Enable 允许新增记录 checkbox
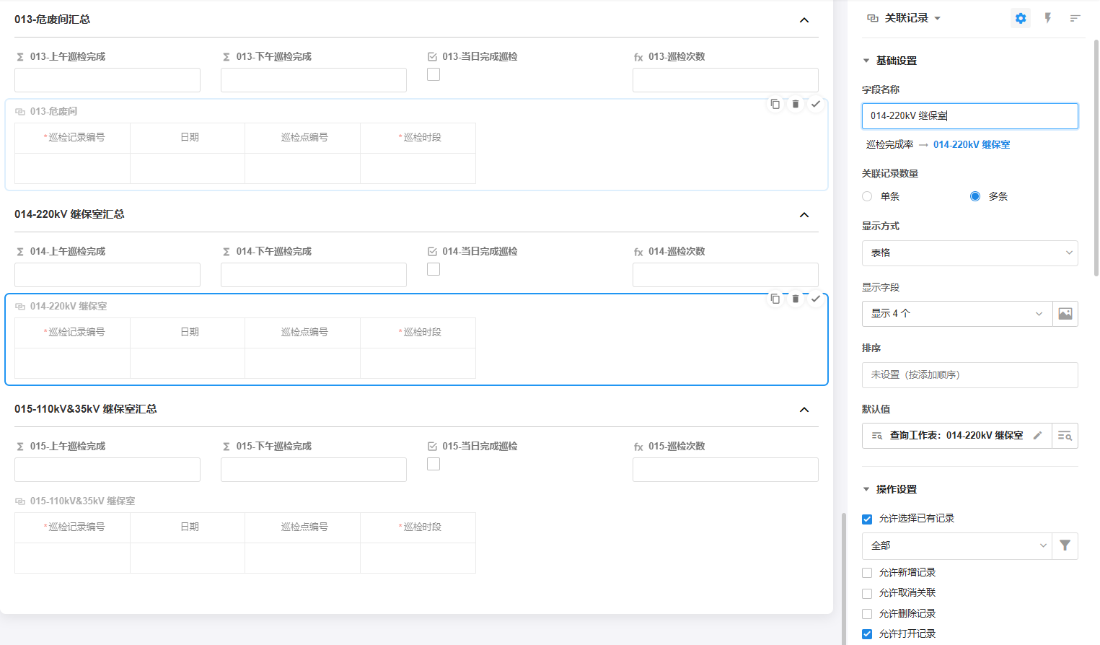1100x645 pixels. coord(867,573)
